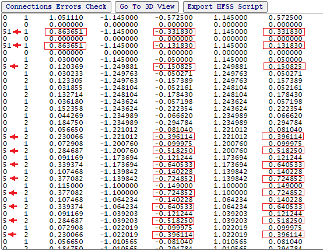Click the value 0.036180
Screen dimensions: 323x251
[x=66, y=102]
